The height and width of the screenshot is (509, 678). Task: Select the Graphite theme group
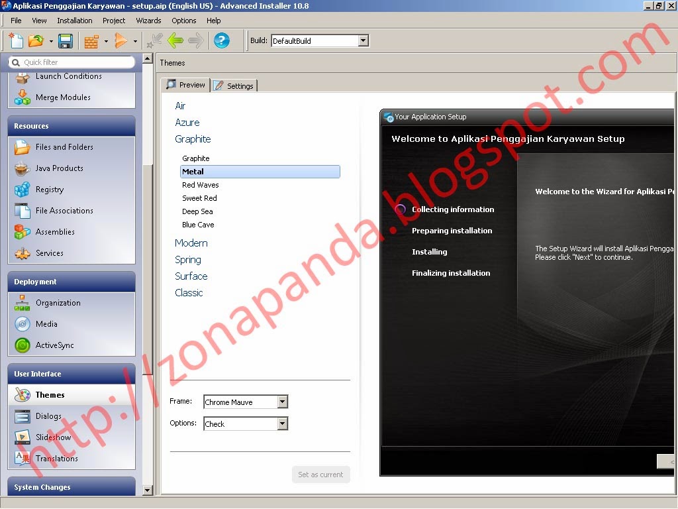pyautogui.click(x=193, y=139)
